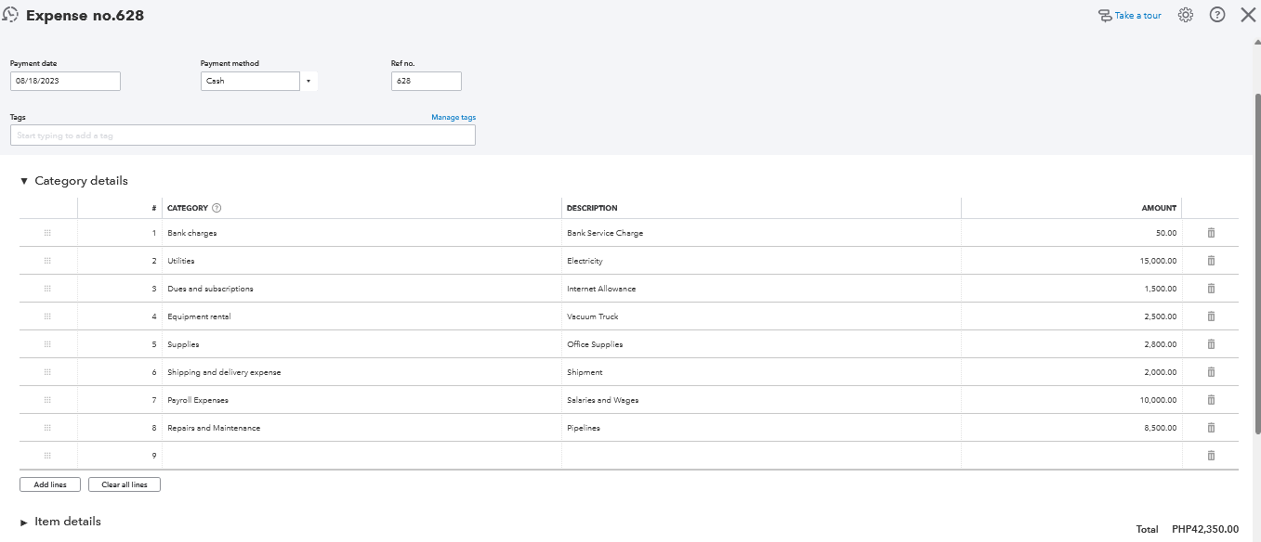
Task: Click the Ref no. field
Action: pyautogui.click(x=427, y=81)
